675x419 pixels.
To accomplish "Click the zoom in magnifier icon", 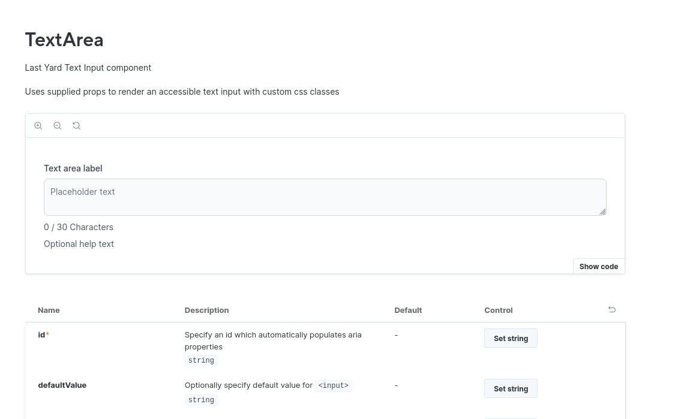I will point(38,126).
